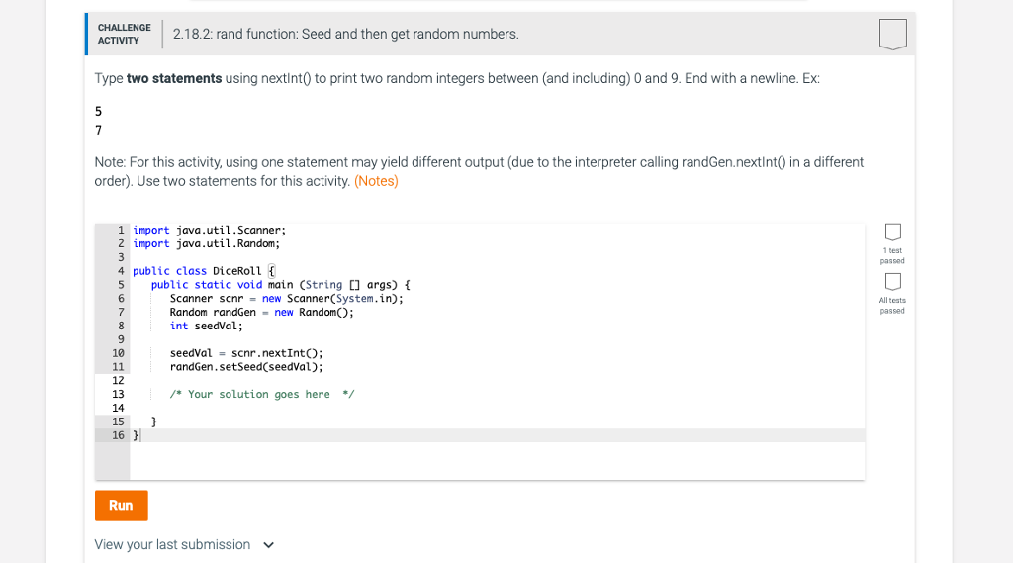Click the activity completion badge in header
Screen dimensions: 1013x563
893,35
